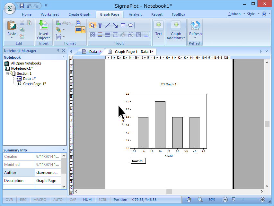Viewport: 274px width, 206px height.
Task: Click the fill color bucket icon
Action: [x=123, y=35]
